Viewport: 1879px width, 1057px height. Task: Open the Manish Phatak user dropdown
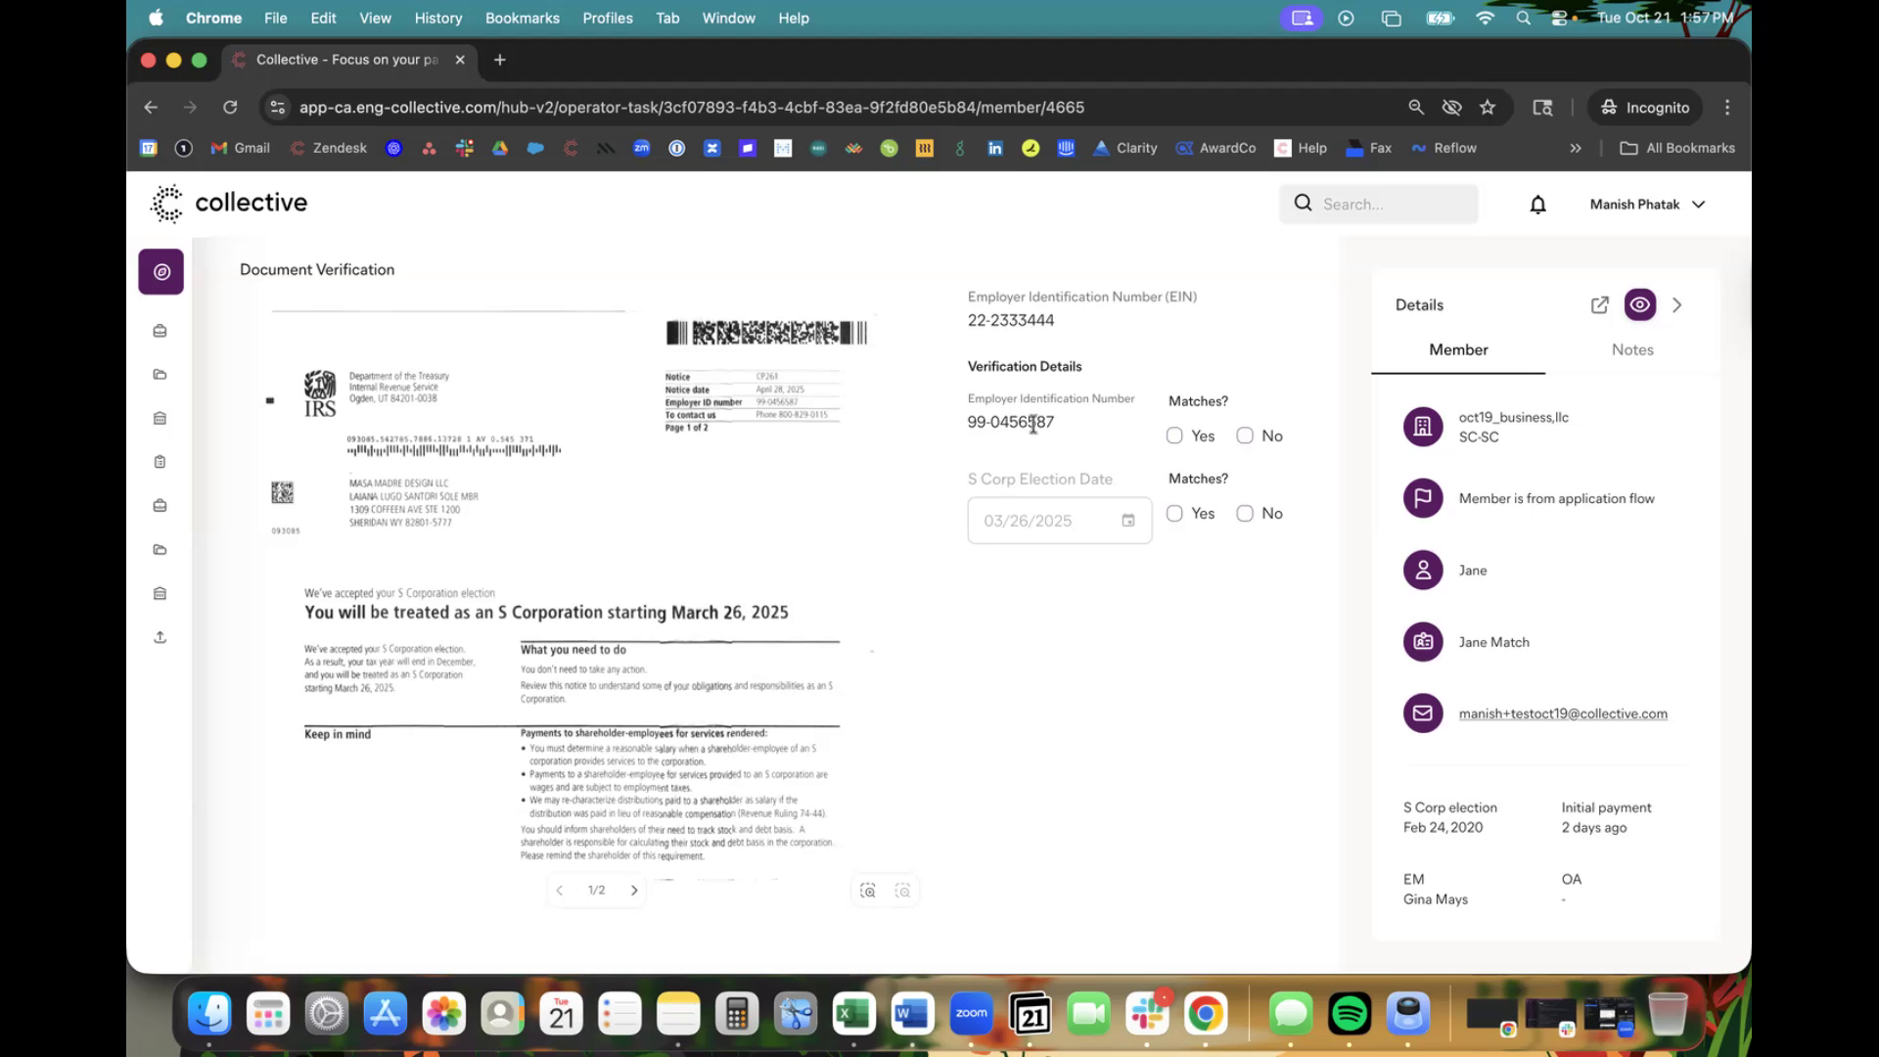[1647, 205]
